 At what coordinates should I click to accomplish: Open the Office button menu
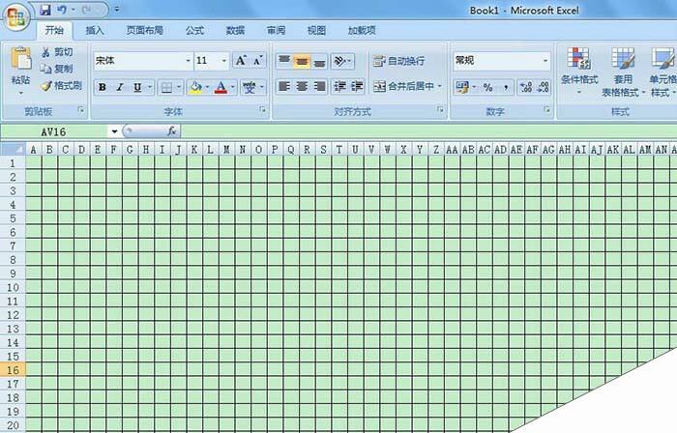(16, 17)
